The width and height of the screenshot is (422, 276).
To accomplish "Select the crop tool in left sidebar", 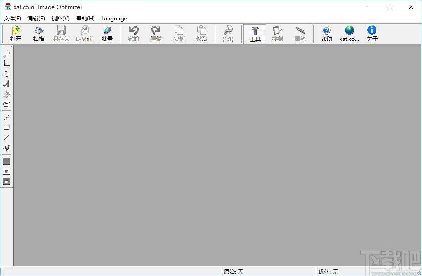I will [x=6, y=64].
